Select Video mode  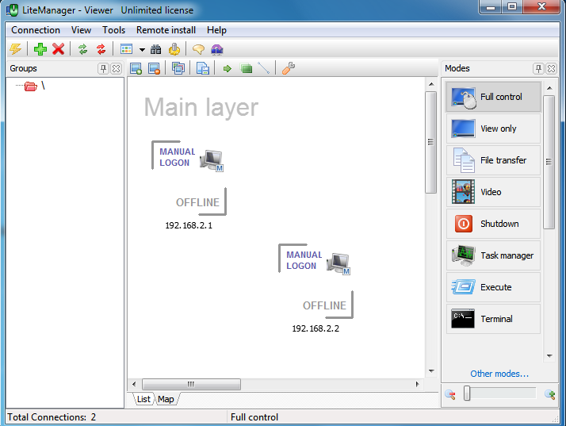493,192
